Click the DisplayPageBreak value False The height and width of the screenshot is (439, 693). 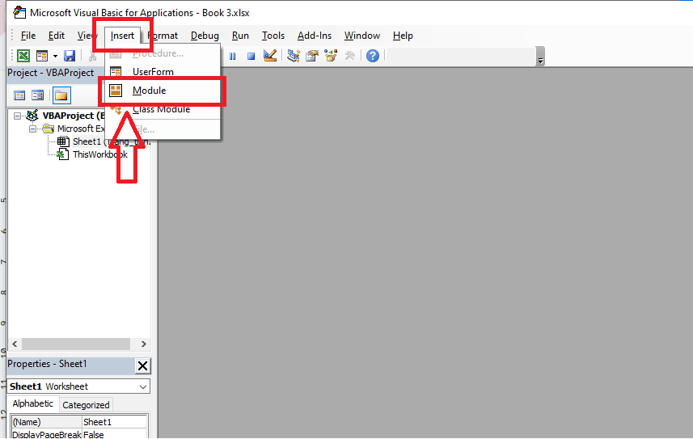click(x=115, y=434)
